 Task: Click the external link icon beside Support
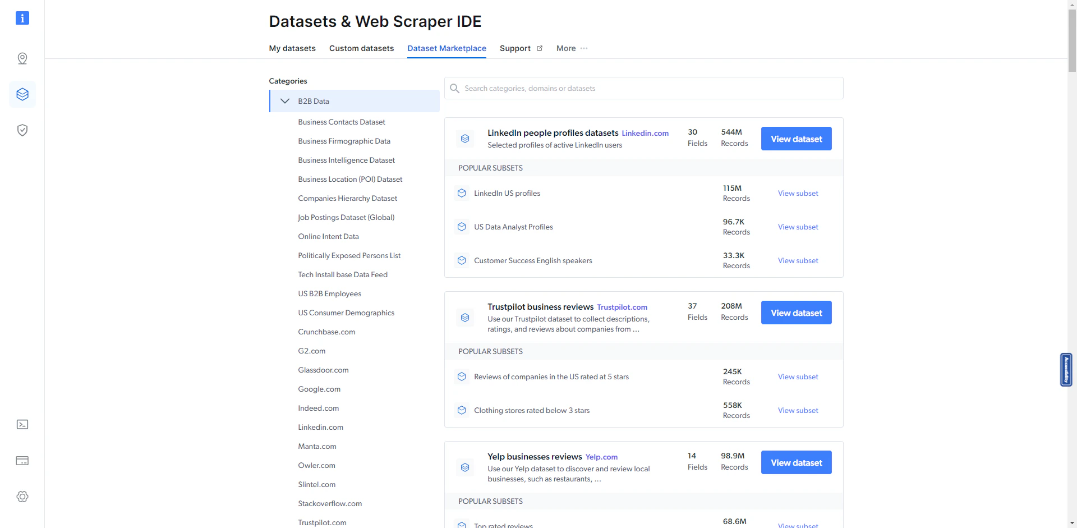coord(540,48)
